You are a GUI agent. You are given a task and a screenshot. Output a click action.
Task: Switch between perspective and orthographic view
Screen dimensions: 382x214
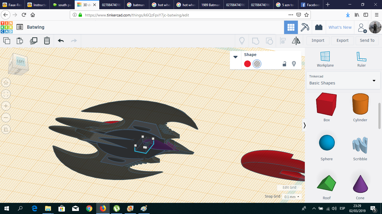(x=6, y=129)
